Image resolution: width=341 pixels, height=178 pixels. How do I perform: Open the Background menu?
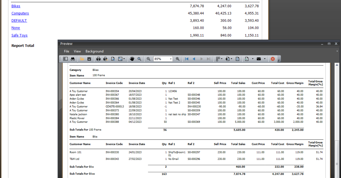pos(94,51)
